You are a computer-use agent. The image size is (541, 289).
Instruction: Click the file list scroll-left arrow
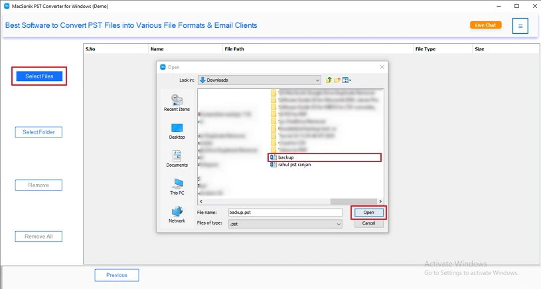pyautogui.click(x=201, y=201)
